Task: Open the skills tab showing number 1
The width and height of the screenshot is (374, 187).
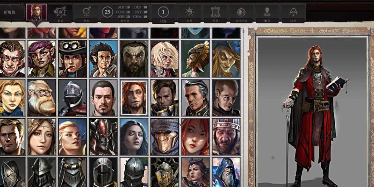Action: coord(163,13)
